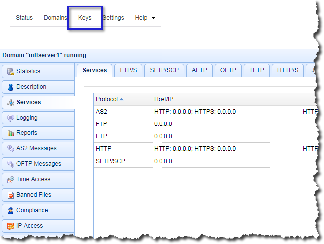The image size is (324, 244).
Task: Open the AS2 Messages section
Action: pyautogui.click(x=38, y=148)
